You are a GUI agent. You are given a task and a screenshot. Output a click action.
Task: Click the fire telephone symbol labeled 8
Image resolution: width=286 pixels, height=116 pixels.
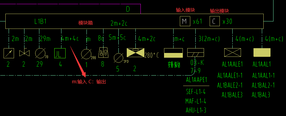pos(103,53)
